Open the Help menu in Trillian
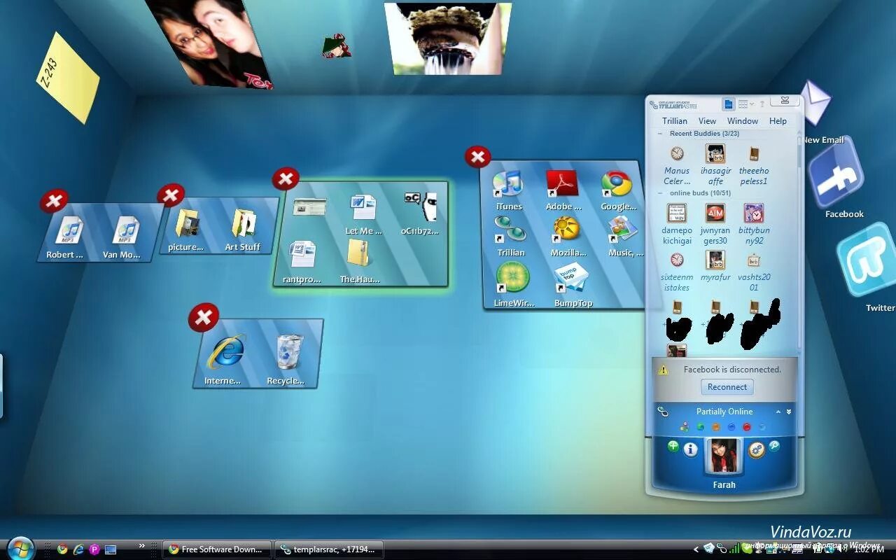Image resolution: width=896 pixels, height=560 pixels. click(x=778, y=121)
